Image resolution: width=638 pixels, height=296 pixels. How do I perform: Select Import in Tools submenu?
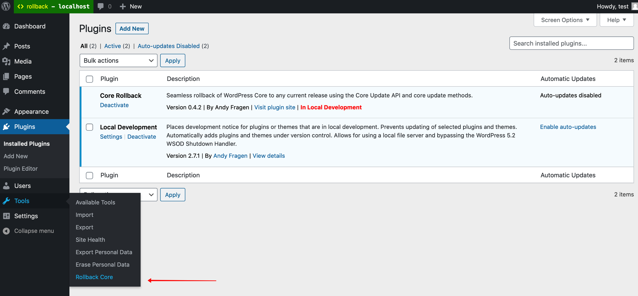point(84,215)
